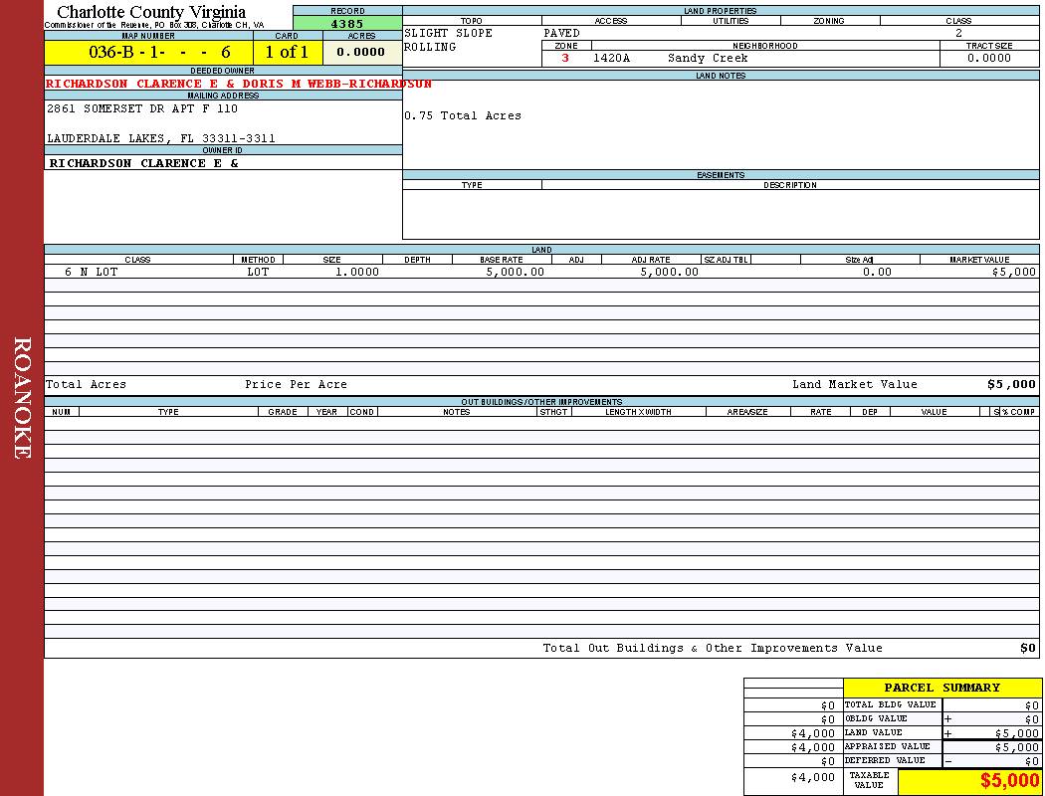The width and height of the screenshot is (1045, 796).
Task: Click the Acres value field under the record number
Action: [x=361, y=53]
